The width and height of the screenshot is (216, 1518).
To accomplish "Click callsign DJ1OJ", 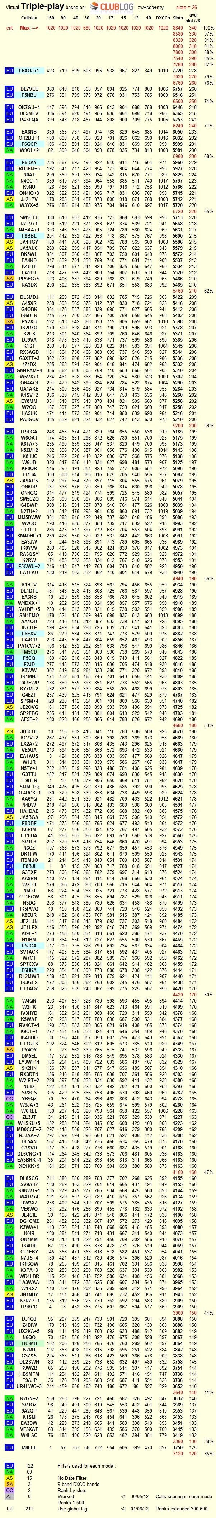I will pyautogui.click(x=29, y=1319).
